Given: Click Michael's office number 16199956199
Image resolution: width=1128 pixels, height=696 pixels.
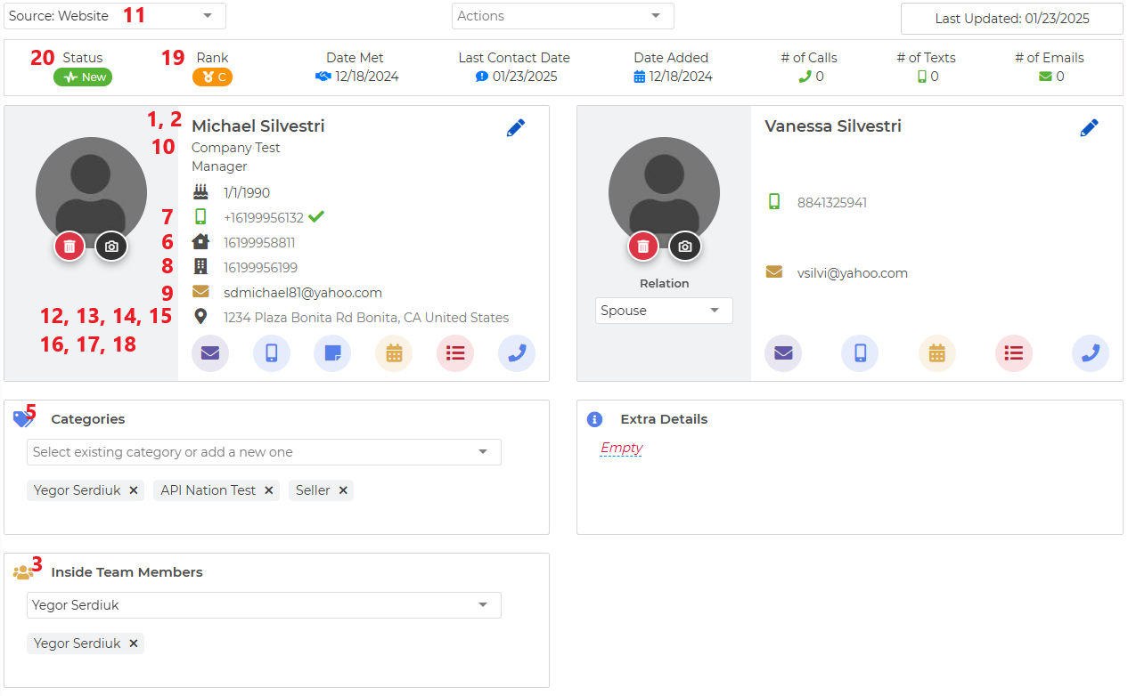Looking at the screenshot, I should click(x=260, y=267).
